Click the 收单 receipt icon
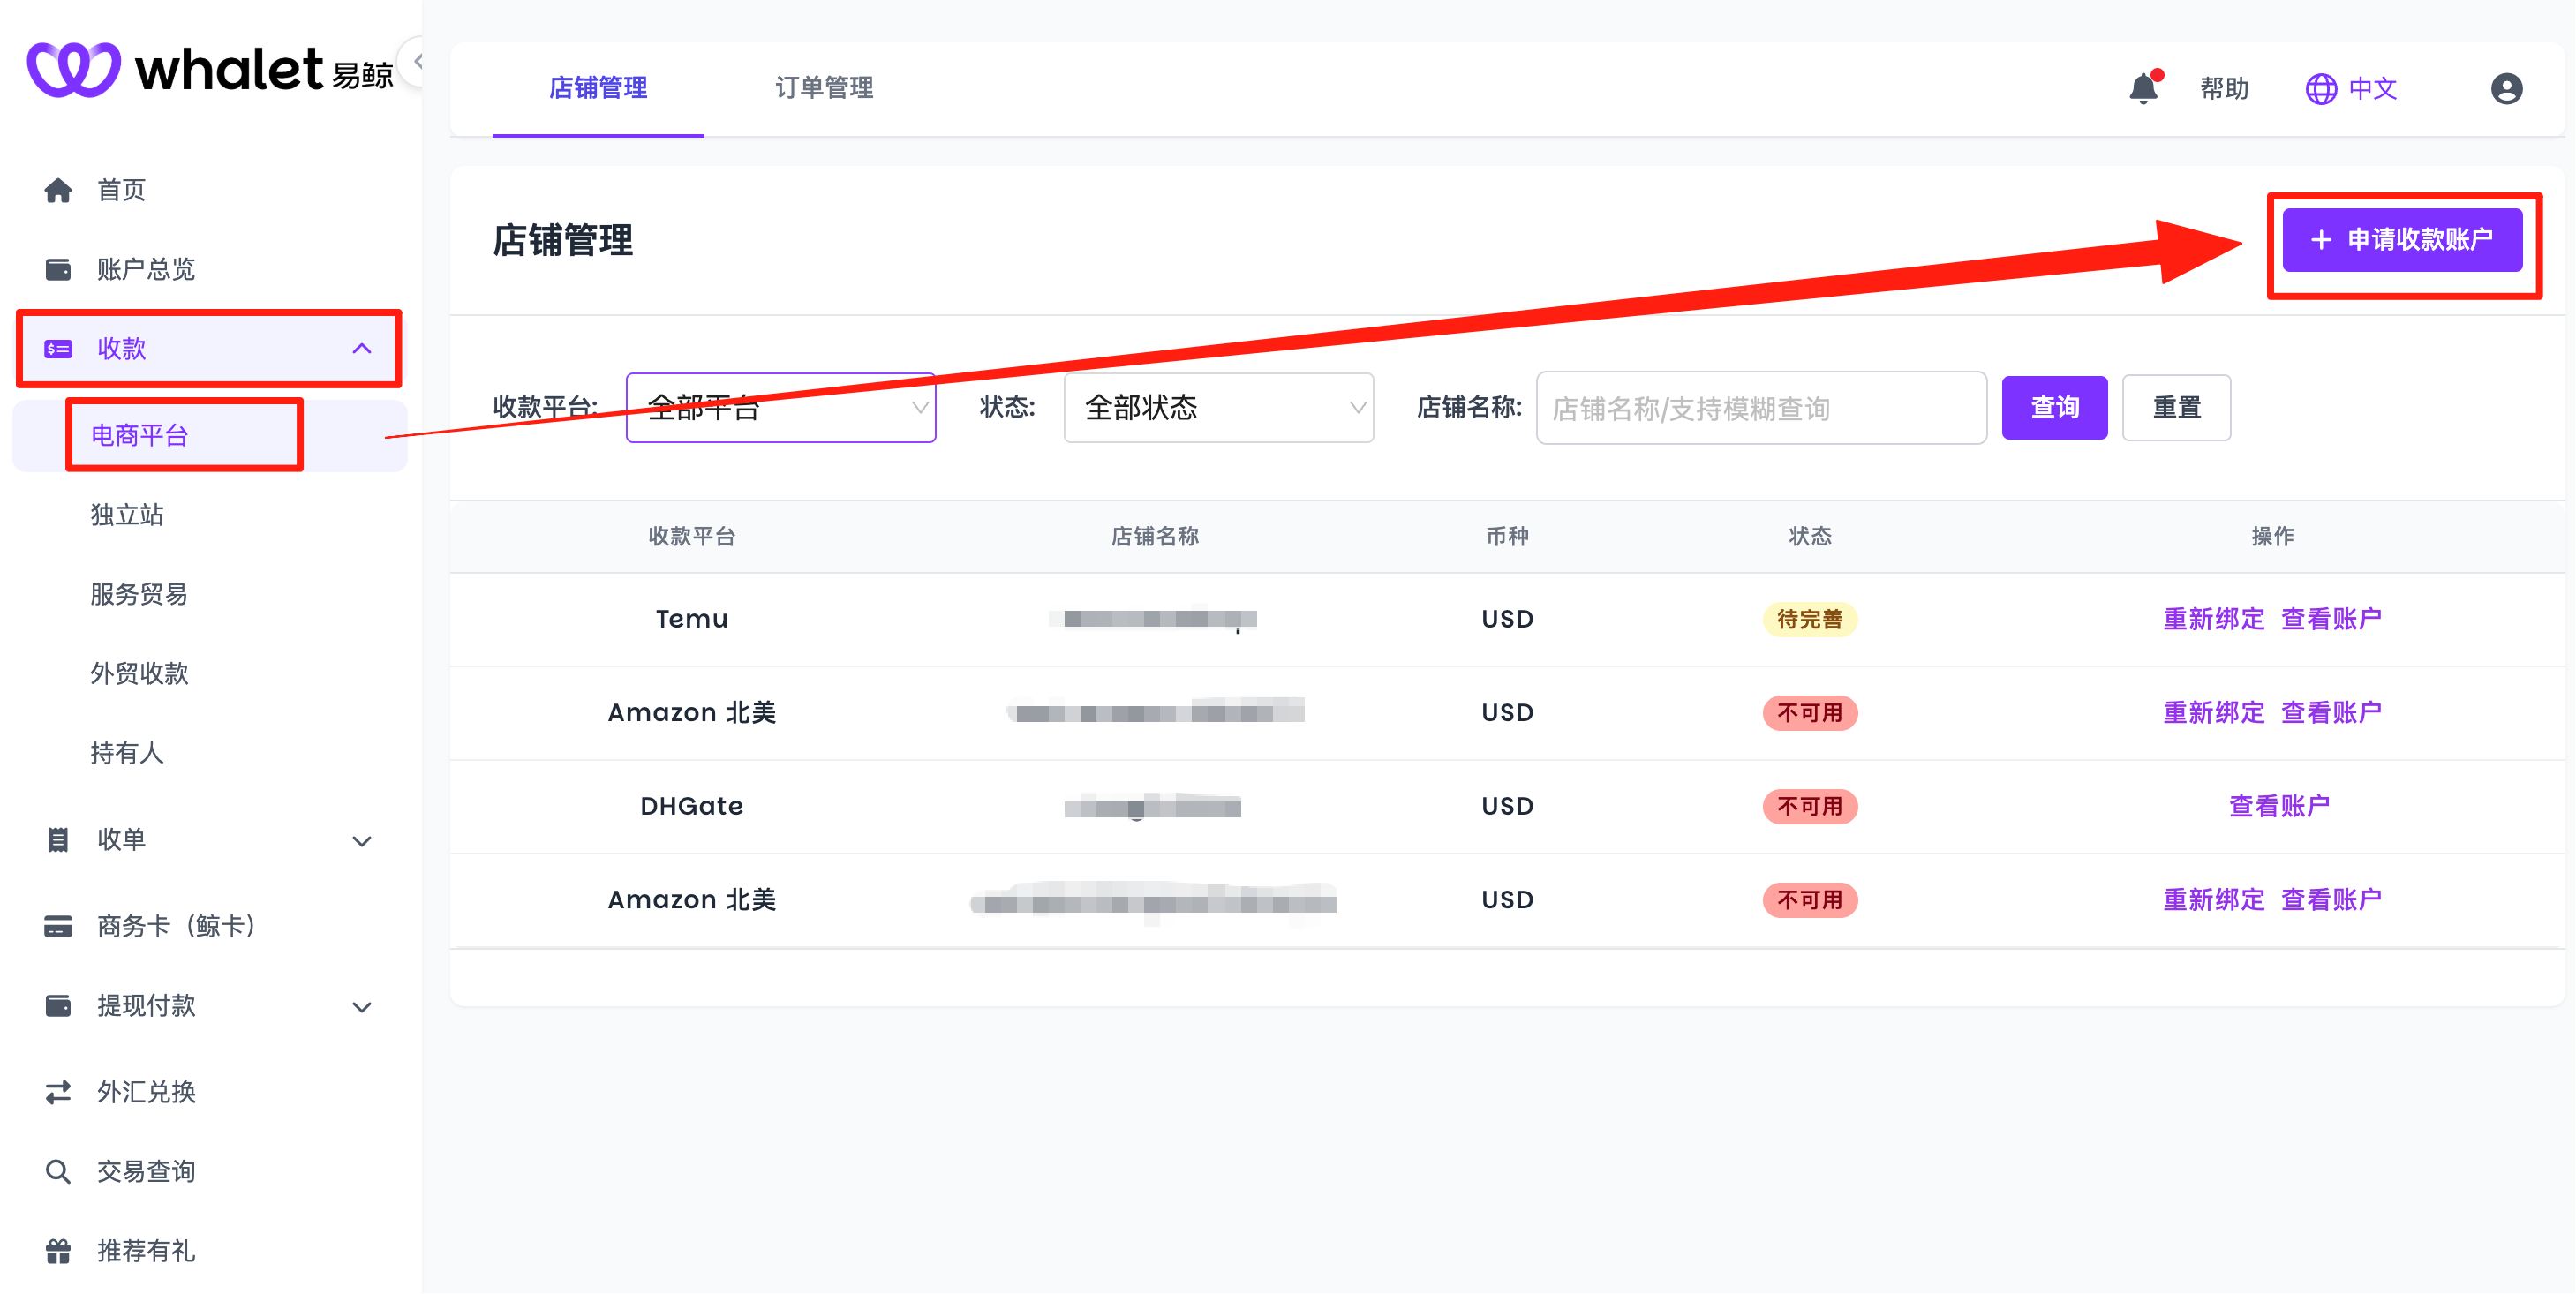 coord(58,840)
